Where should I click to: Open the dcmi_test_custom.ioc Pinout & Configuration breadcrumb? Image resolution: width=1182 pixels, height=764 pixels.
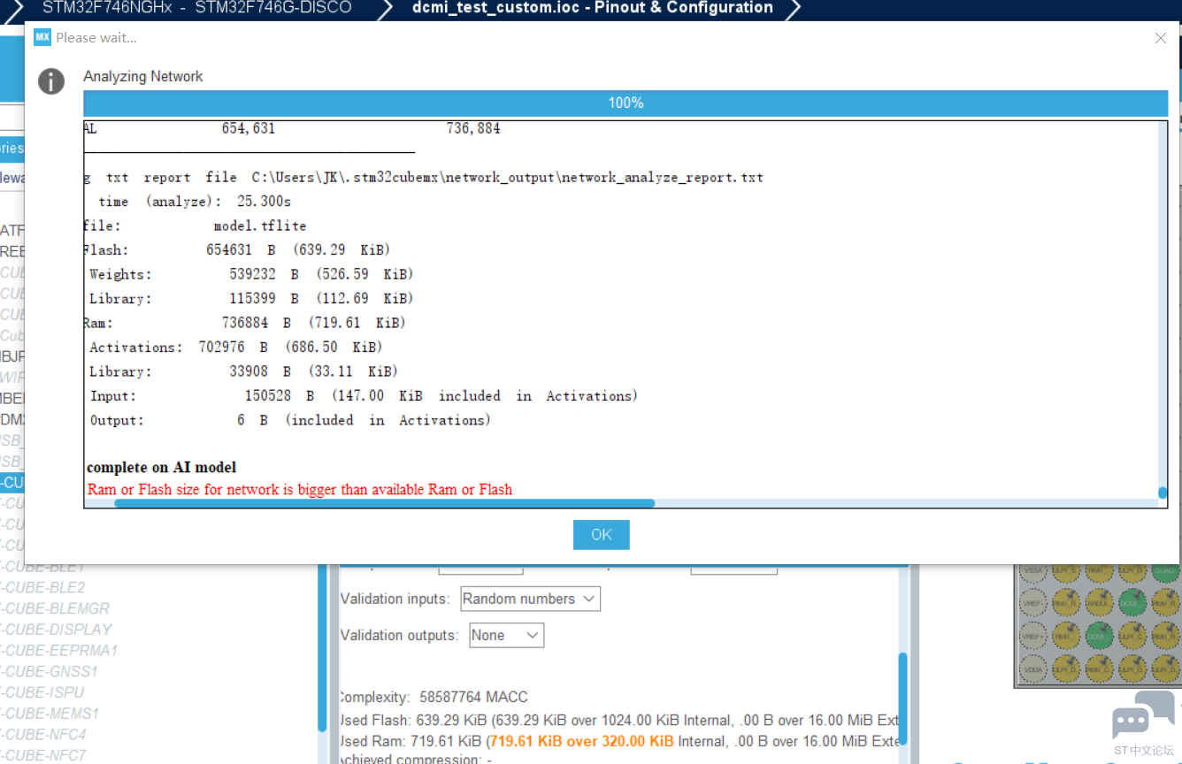tap(592, 8)
